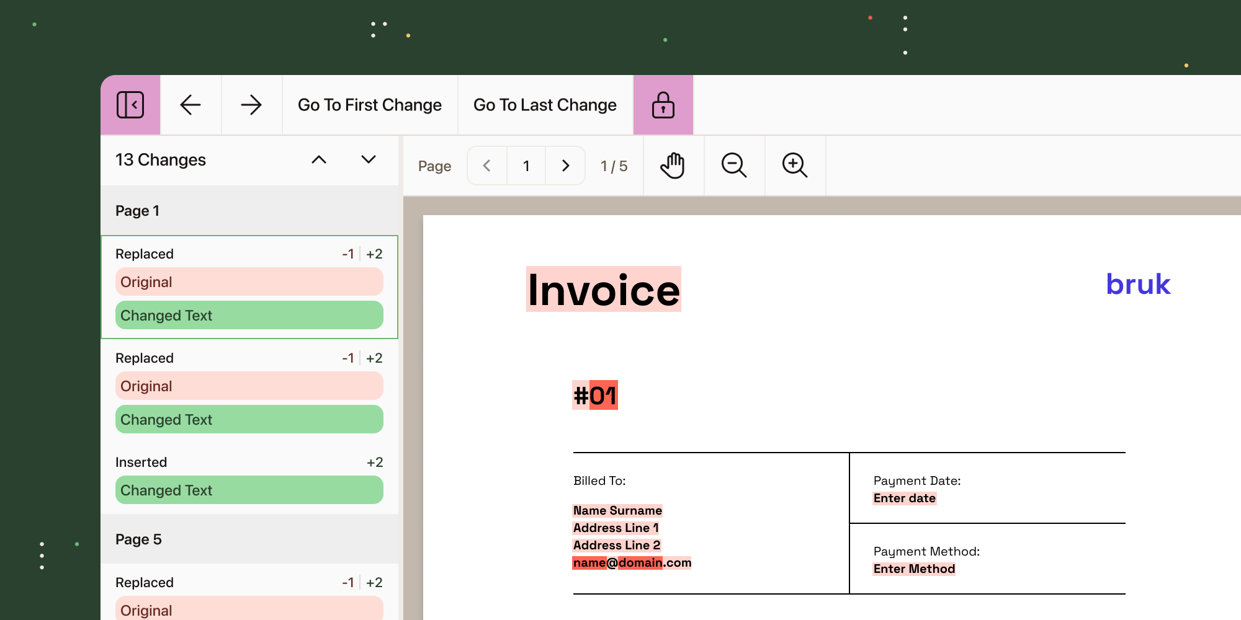Select the hand pan tool
Screen dimensions: 1241x620
tap(673, 166)
